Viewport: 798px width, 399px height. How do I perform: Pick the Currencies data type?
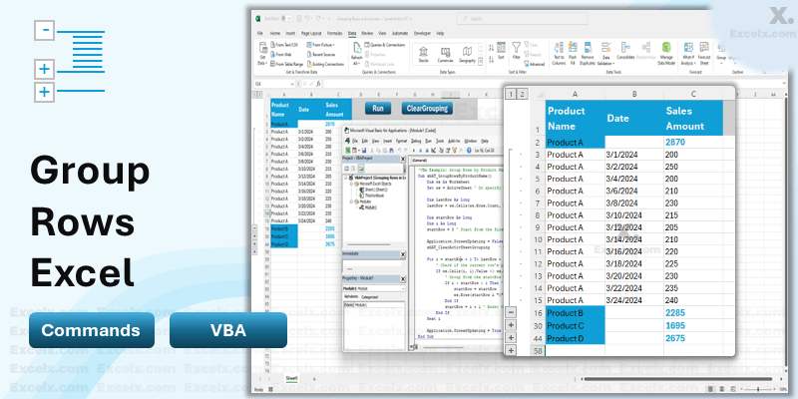445,55
